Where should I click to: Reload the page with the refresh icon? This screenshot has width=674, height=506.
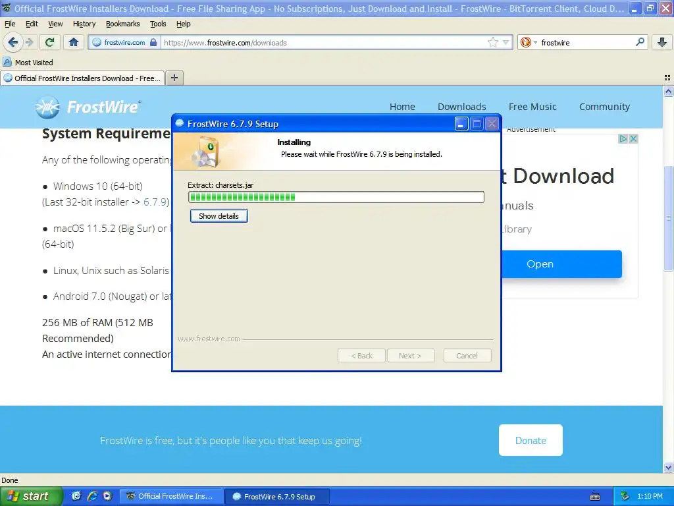(49, 42)
